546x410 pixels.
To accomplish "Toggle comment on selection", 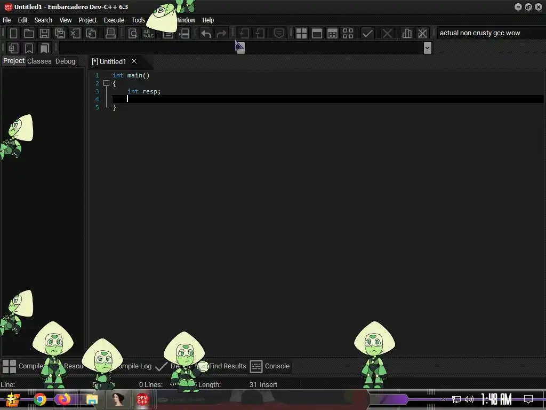I will (x=279, y=34).
